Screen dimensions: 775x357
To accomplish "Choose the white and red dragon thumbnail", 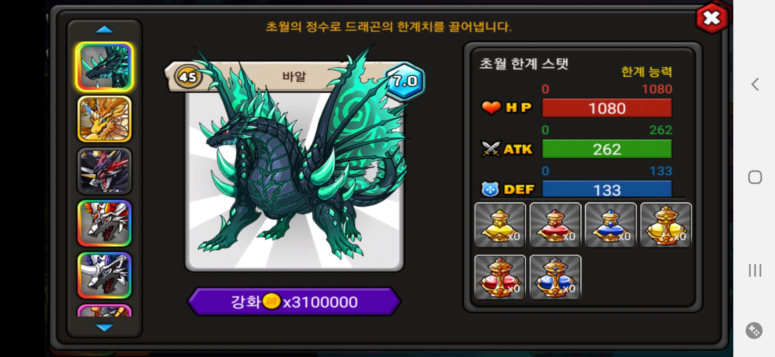I will pyautogui.click(x=104, y=223).
